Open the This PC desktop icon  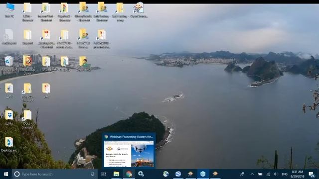tap(9, 8)
